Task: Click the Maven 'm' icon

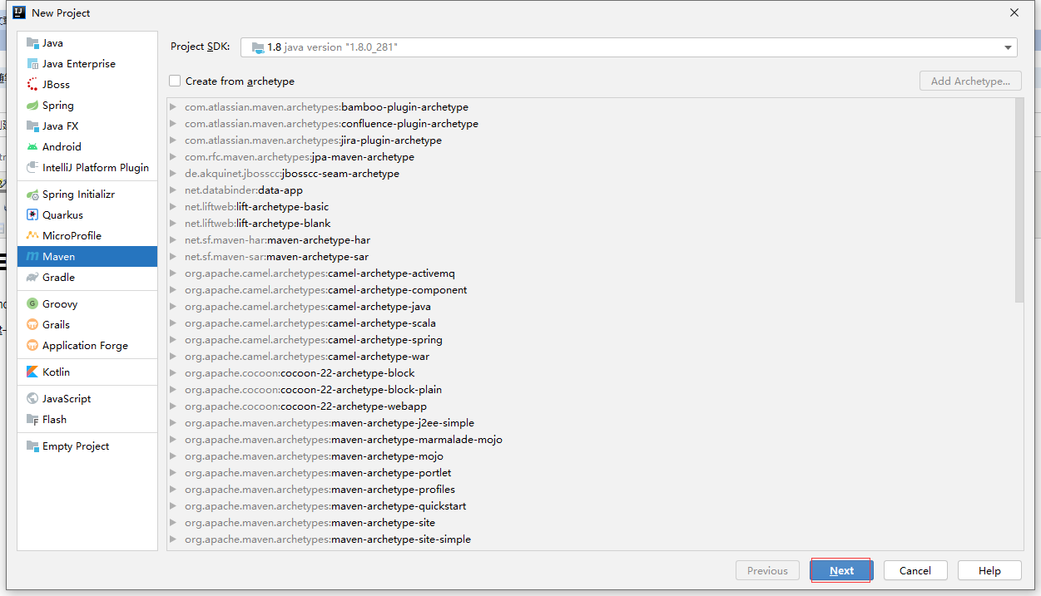Action: (32, 257)
